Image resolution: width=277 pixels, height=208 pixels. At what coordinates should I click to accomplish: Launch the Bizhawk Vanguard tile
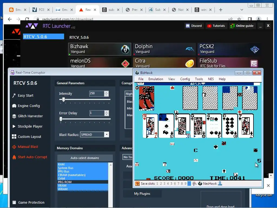(x=100, y=49)
